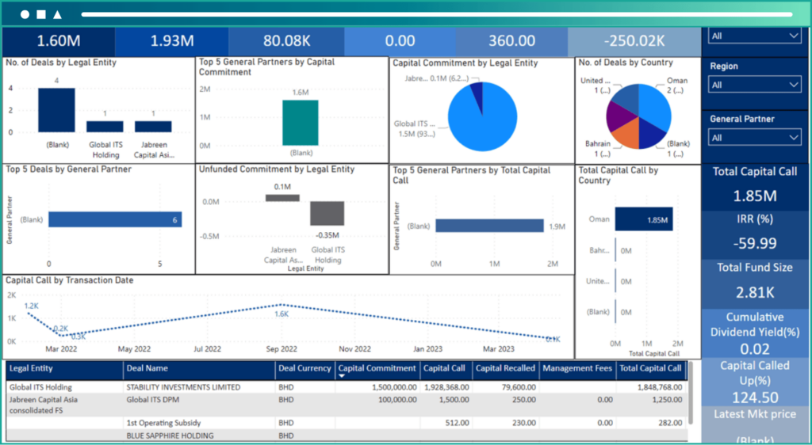Viewport: 812px width, 445px height.
Task: Click the Total Capital Call column header
Action: coord(650,368)
